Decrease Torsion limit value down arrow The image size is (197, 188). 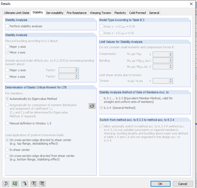click(171, 82)
